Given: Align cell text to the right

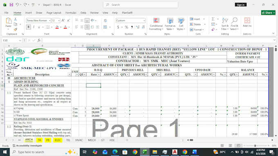Looking at the screenshot, I should point(87,27).
